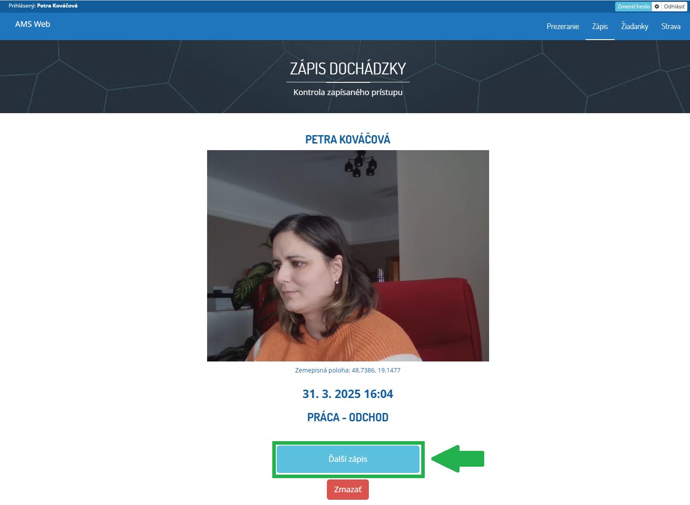Image resolution: width=690 pixels, height=505 pixels.
Task: Select the date 31. 3. 2025 16:04
Action: click(x=348, y=394)
